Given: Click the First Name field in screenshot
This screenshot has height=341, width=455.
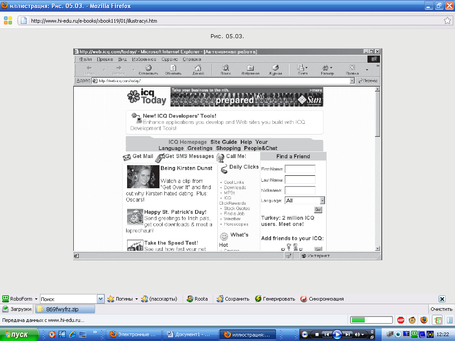Looking at the screenshot, I should [x=300, y=169].
